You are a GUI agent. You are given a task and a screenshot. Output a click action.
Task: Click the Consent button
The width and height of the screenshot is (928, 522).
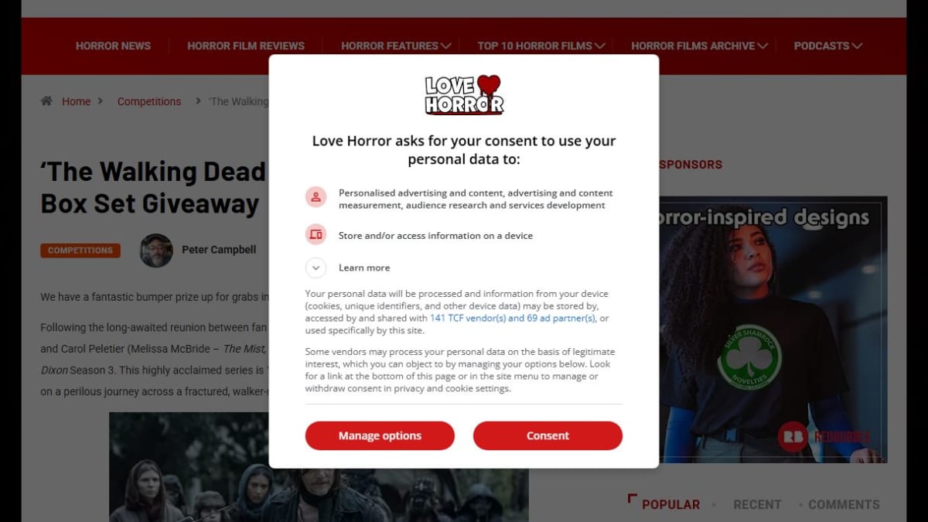[x=548, y=435]
